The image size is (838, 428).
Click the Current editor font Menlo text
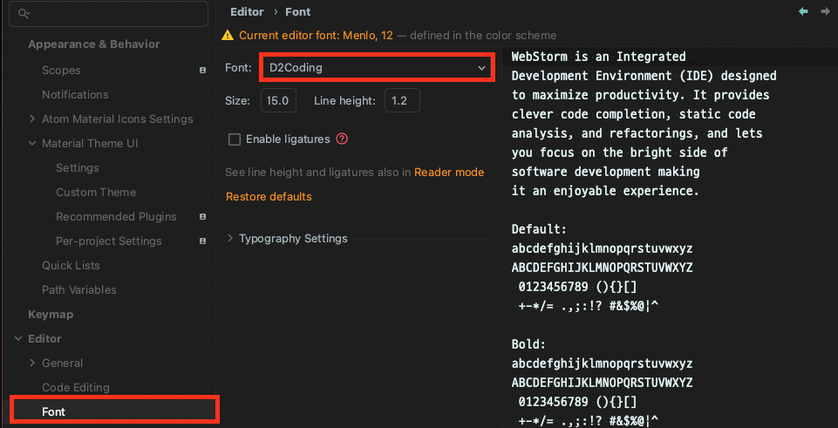pyautogui.click(x=316, y=35)
